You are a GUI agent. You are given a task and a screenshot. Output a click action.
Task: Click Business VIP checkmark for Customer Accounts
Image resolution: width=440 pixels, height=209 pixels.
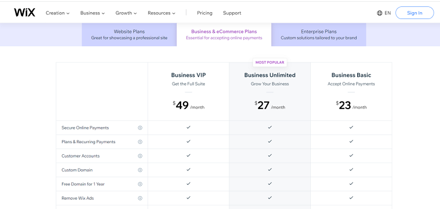189,155
